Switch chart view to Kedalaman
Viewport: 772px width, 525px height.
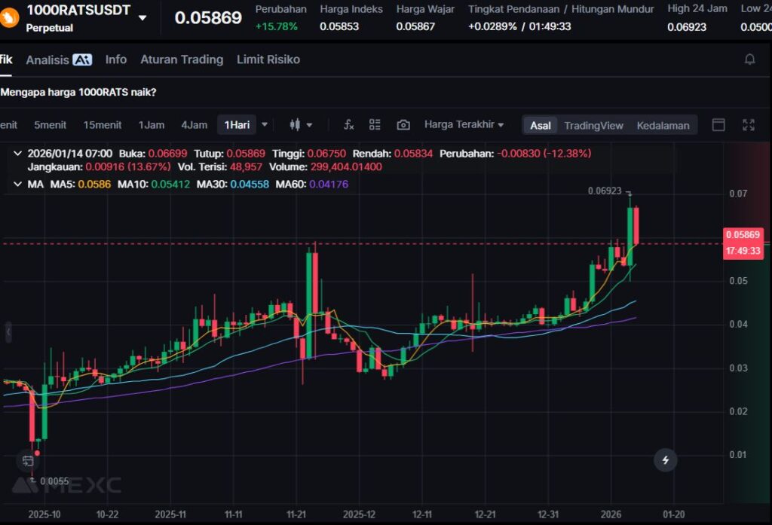pyautogui.click(x=663, y=125)
